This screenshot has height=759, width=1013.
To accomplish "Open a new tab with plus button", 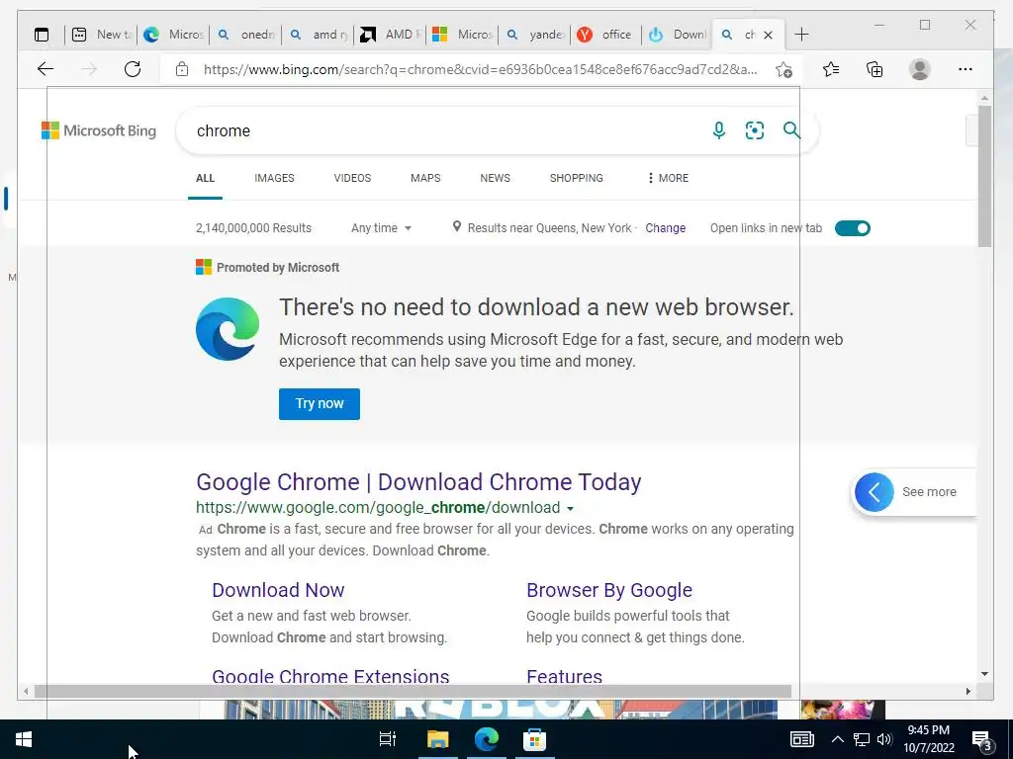I will pyautogui.click(x=801, y=35).
